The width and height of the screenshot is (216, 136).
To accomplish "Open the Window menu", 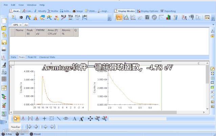I will pyautogui.click(x=31, y=5).
